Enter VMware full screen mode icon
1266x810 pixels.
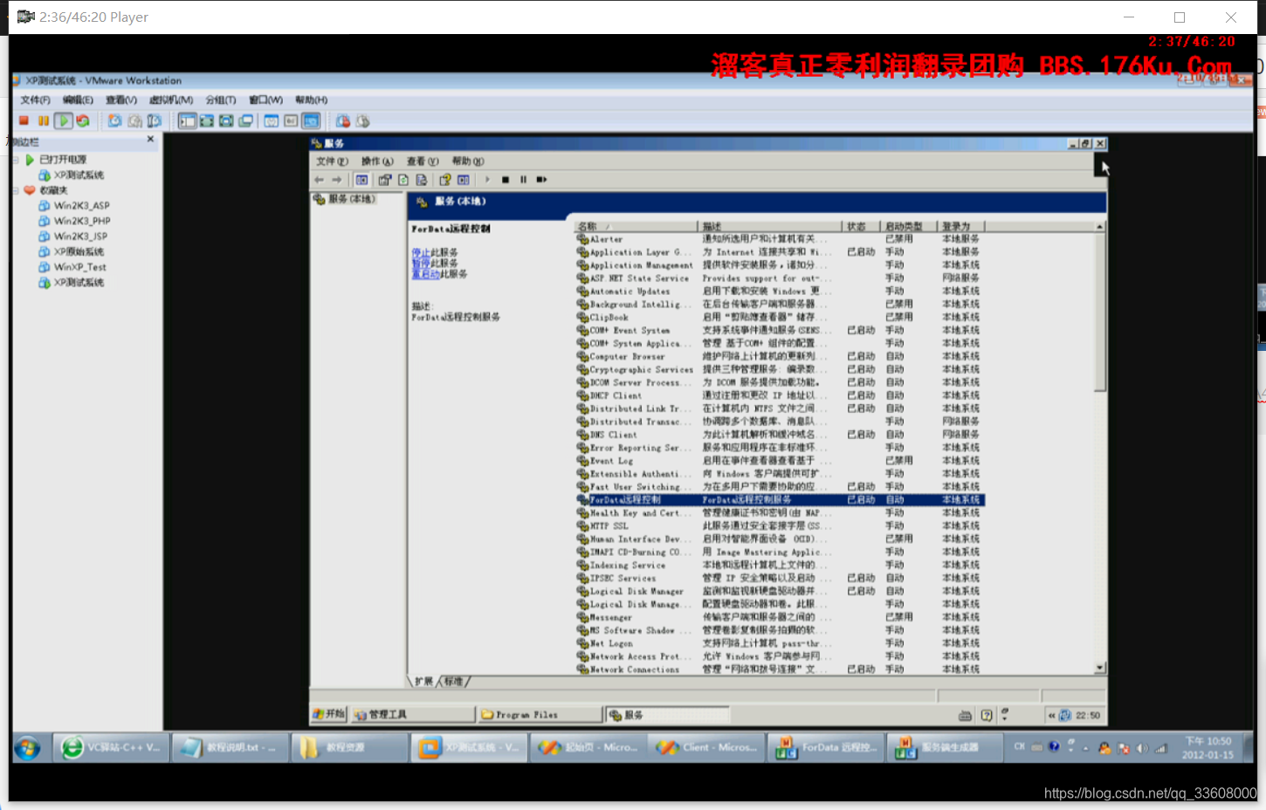click(x=226, y=120)
